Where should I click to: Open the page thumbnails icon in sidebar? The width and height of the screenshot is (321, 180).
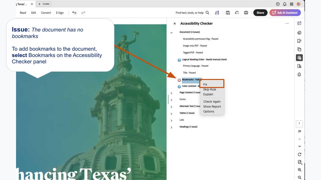[x=299, y=49]
